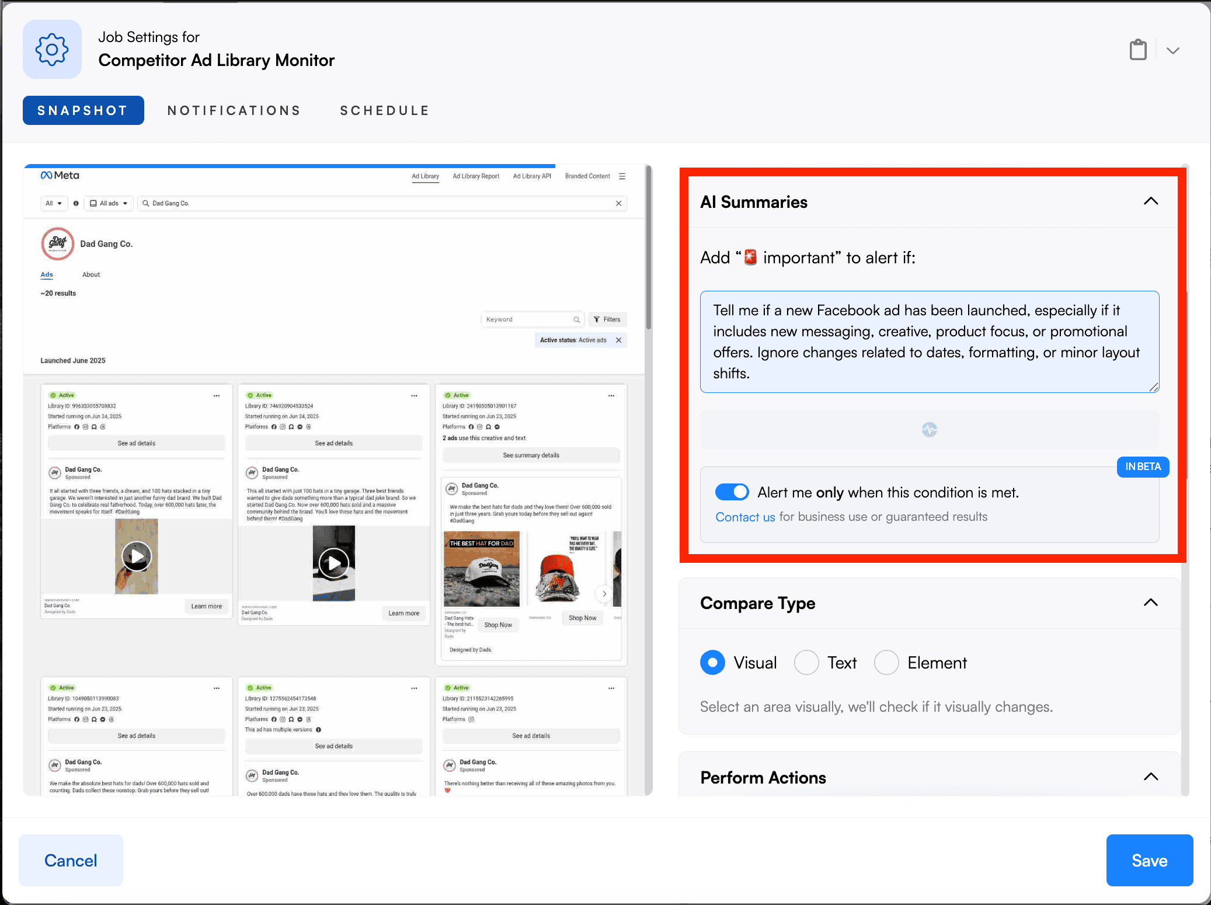The height and width of the screenshot is (905, 1211).
Task: Open Ad Library Report in snapshot
Action: point(476,176)
